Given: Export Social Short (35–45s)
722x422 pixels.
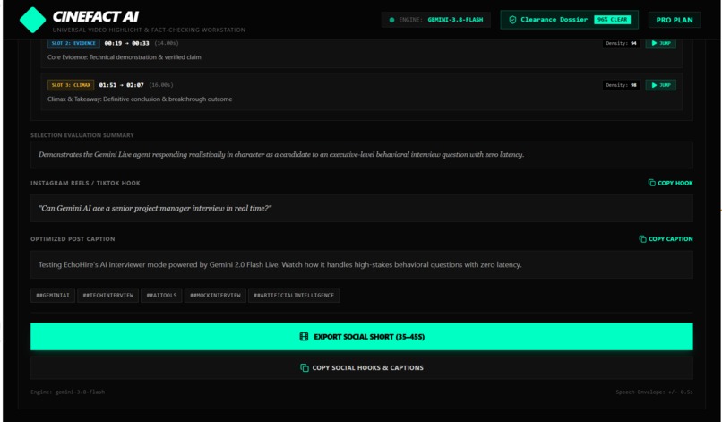Looking at the screenshot, I should coord(362,337).
